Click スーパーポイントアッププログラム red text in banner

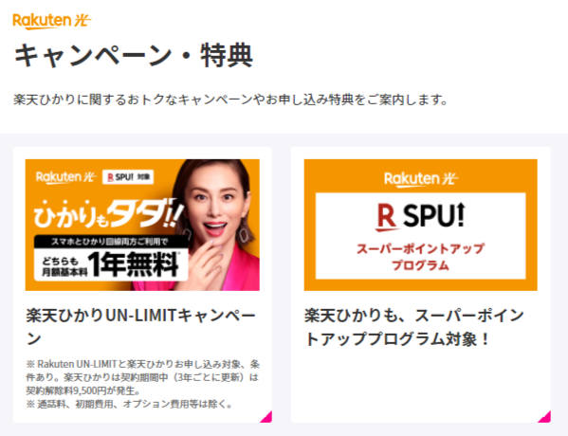point(421,257)
